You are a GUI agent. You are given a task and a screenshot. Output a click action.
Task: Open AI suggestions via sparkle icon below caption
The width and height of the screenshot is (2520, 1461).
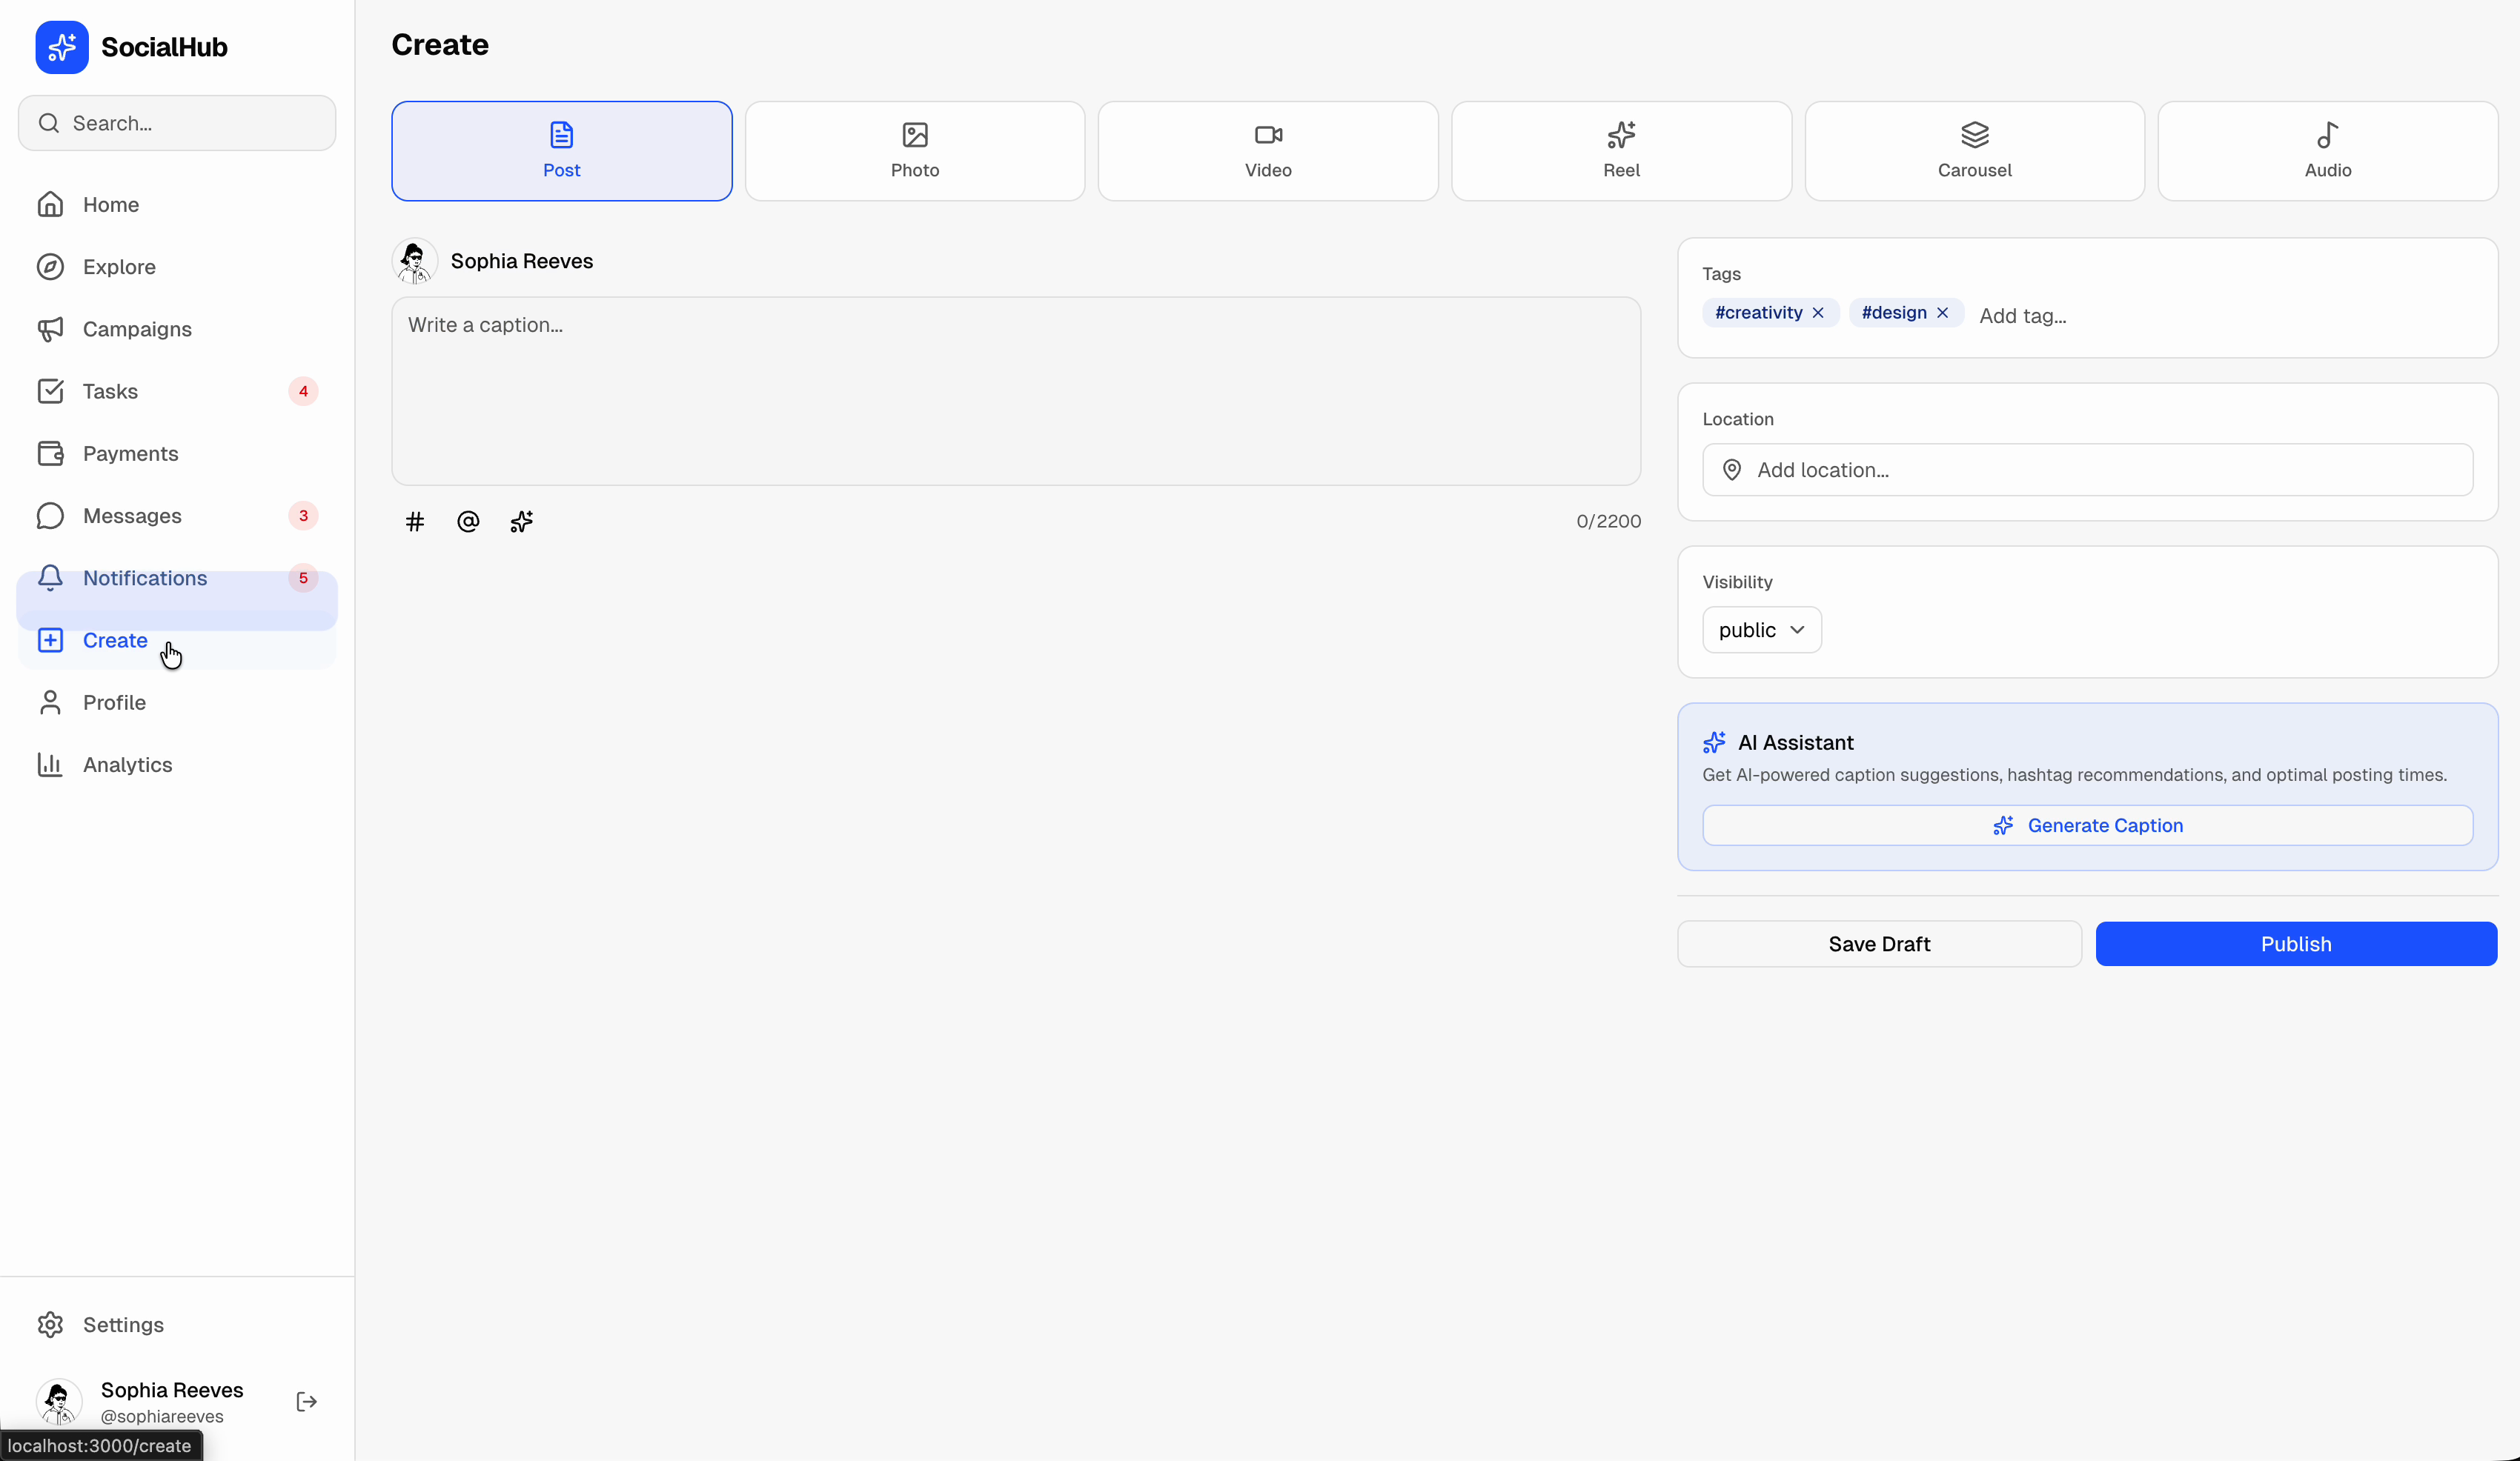521,521
